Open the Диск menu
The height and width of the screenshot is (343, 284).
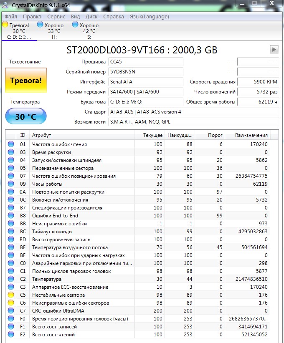point(91,17)
